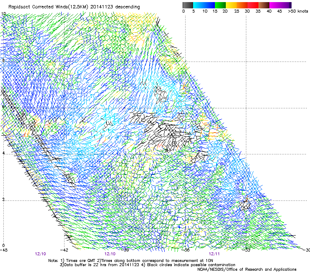Click the orange 25–30 knots legend swatch
Image resolution: width=310 pixels, height=272 pixels.
pyautogui.click(x=242, y=5)
